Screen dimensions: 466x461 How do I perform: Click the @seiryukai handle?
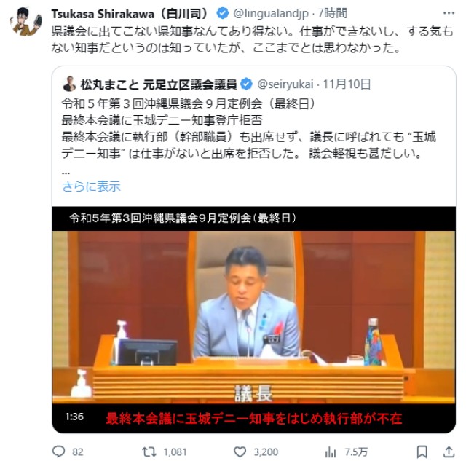click(x=285, y=84)
